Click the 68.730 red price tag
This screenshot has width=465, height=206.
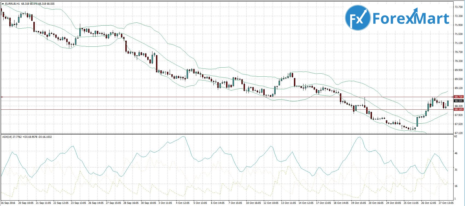coord(458,97)
